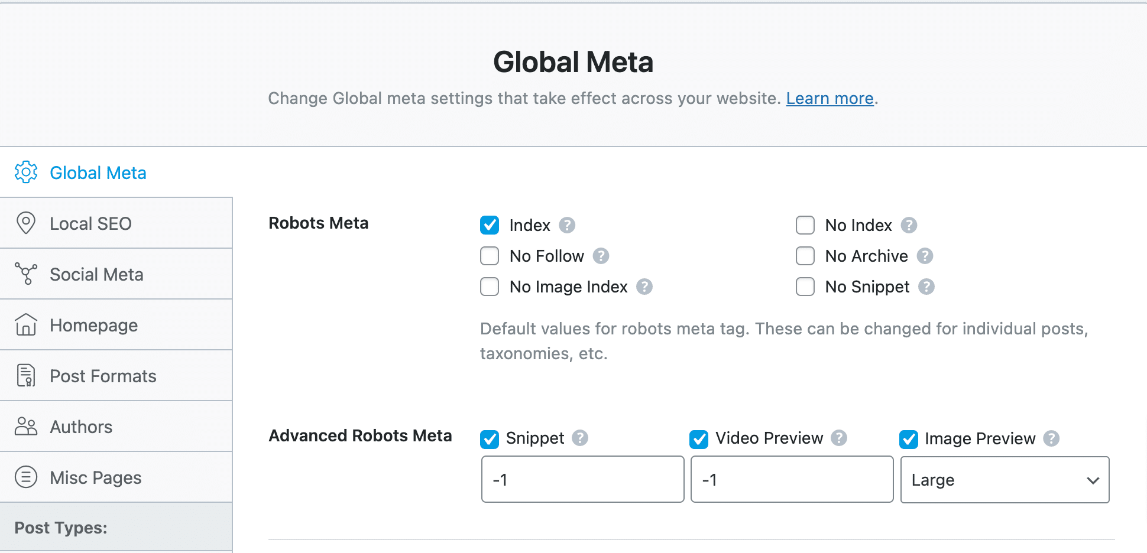Click the Misc Pages list icon

pyautogui.click(x=25, y=477)
